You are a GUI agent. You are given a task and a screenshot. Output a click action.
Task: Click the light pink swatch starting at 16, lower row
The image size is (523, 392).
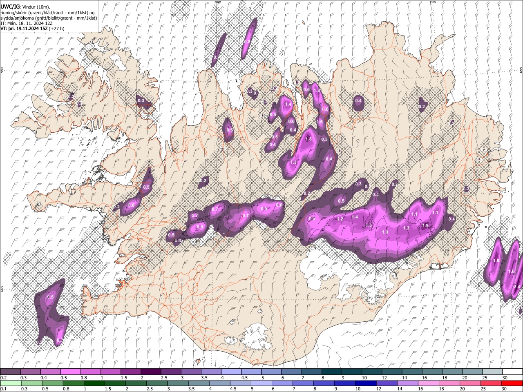pyautogui.click(x=429, y=383)
